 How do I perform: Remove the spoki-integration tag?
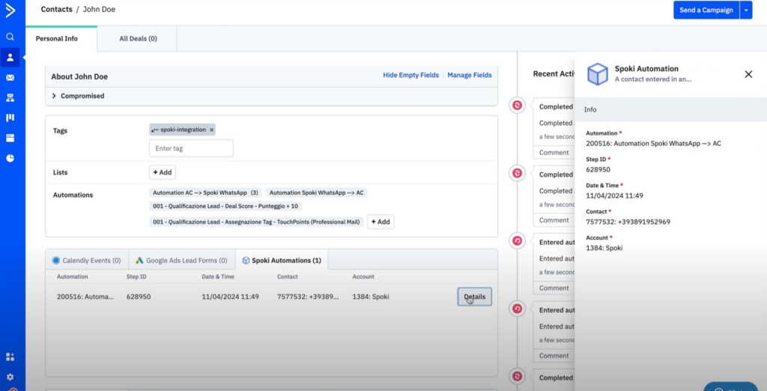pyautogui.click(x=211, y=130)
